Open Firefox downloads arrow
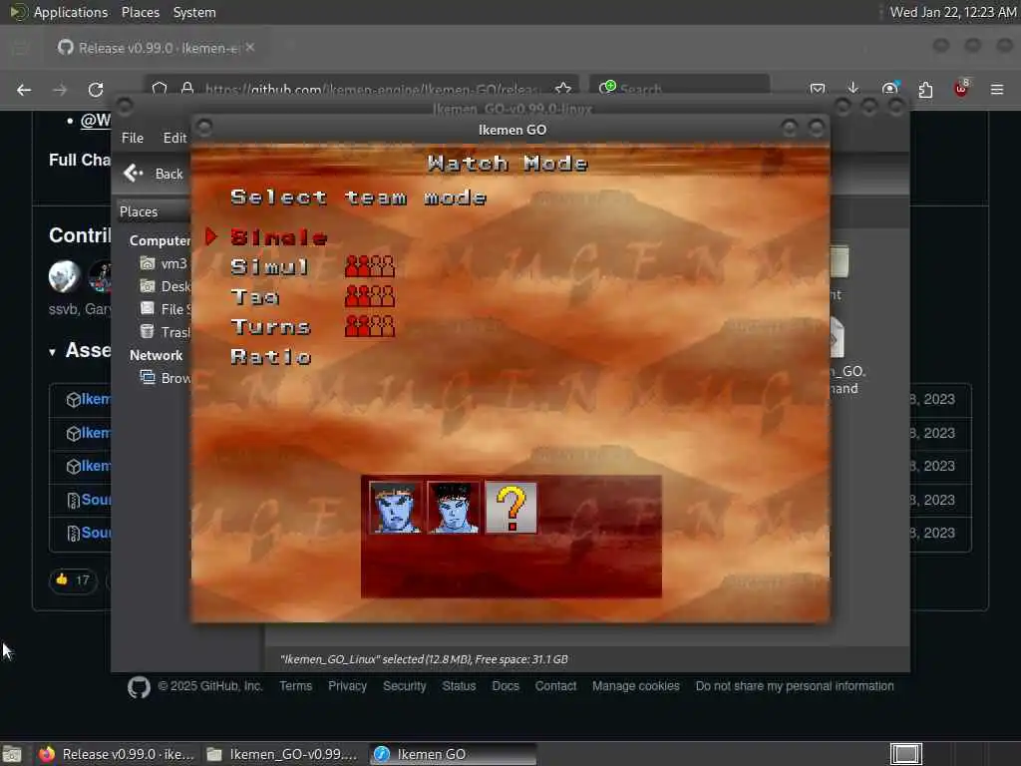 (853, 89)
